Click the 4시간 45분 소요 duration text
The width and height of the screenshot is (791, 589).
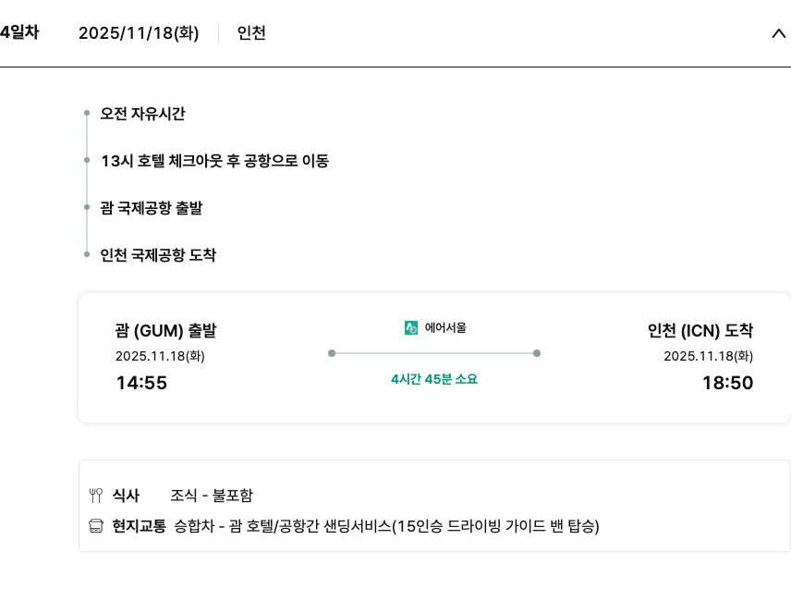point(434,379)
